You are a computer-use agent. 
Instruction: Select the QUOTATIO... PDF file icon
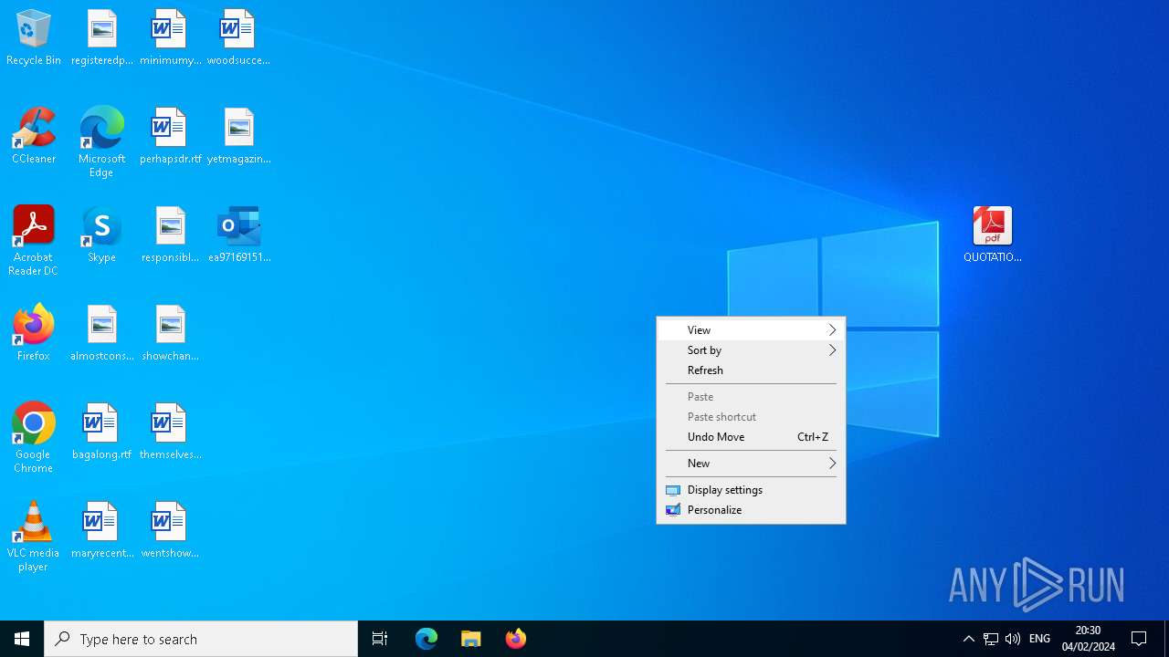click(x=993, y=235)
